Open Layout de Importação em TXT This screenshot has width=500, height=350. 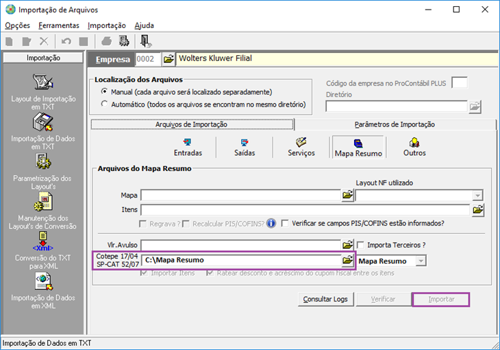[43, 92]
